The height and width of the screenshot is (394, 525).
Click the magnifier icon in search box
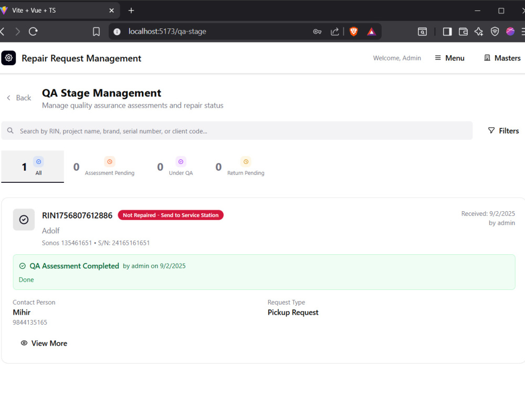coord(10,131)
